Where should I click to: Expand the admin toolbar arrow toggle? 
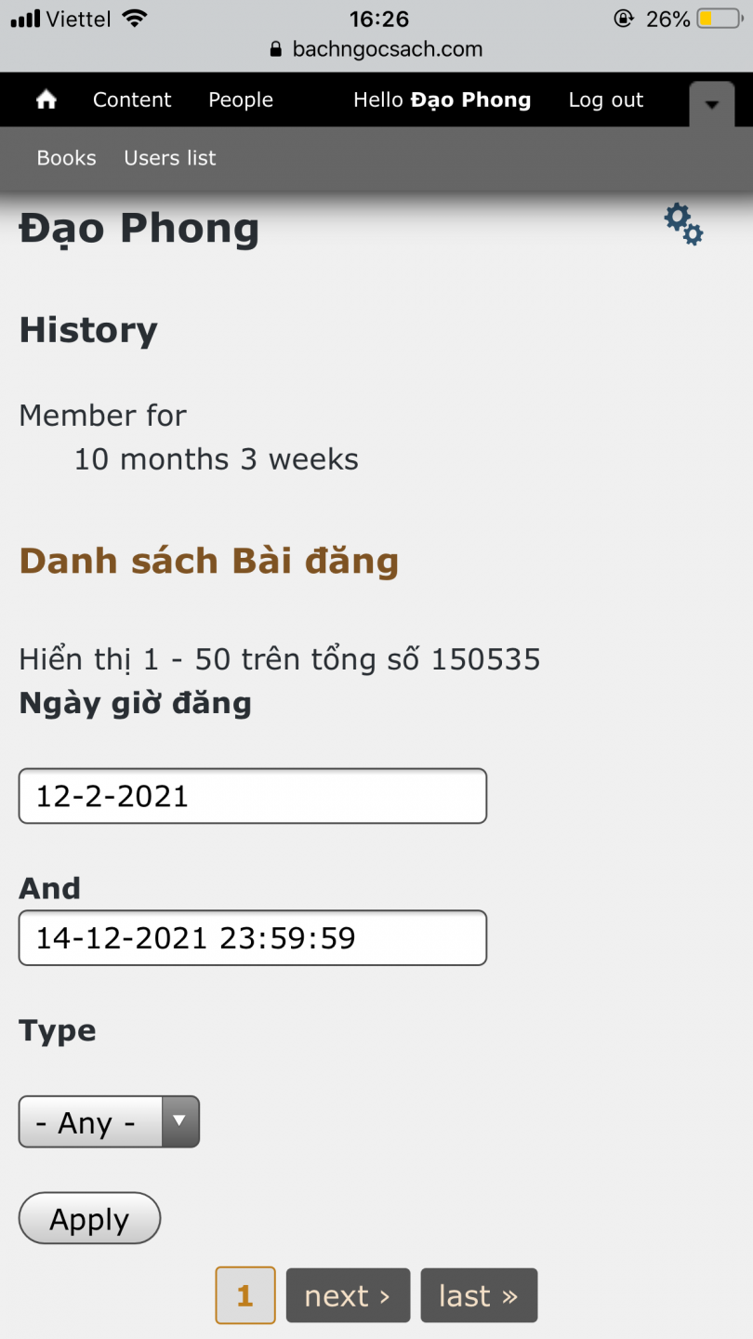pyautogui.click(x=712, y=104)
